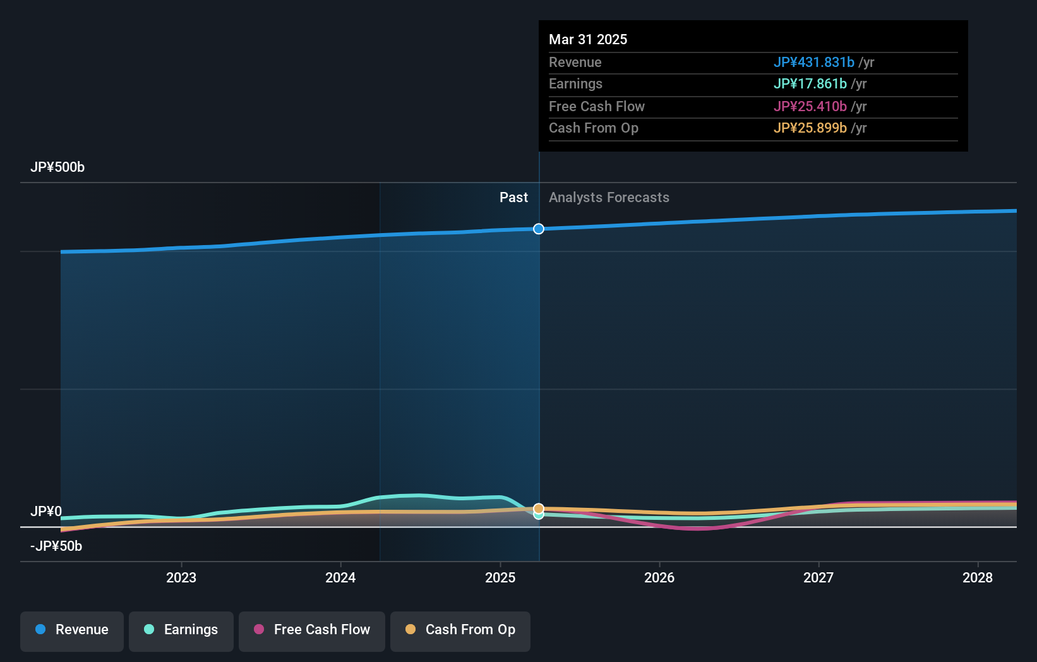This screenshot has height=662, width=1037.
Task: Toggle the Cash From Op legend button
Action: [460, 631]
